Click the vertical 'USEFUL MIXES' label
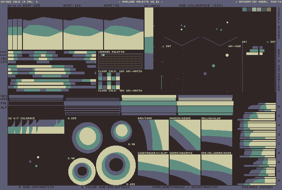The height and width of the screenshot is (190, 282). click(279, 23)
